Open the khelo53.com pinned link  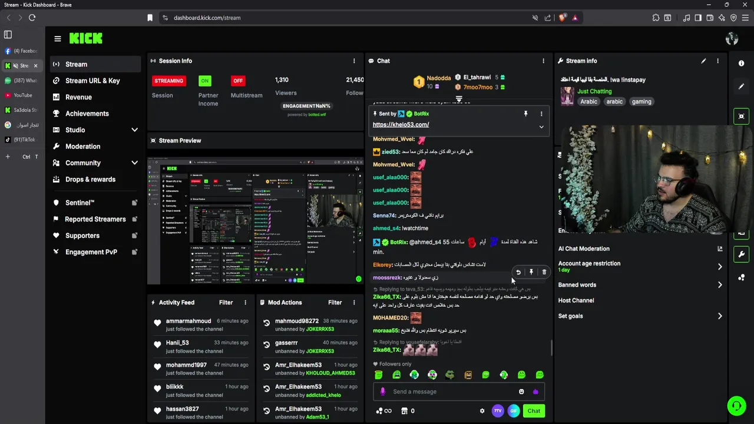[x=401, y=125]
